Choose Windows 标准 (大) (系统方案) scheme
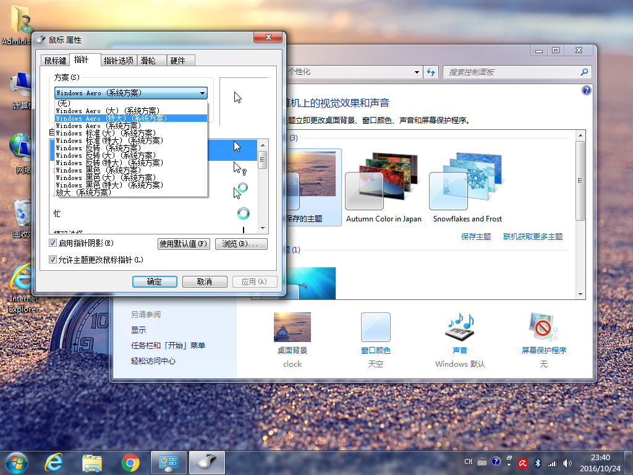 click(131, 134)
